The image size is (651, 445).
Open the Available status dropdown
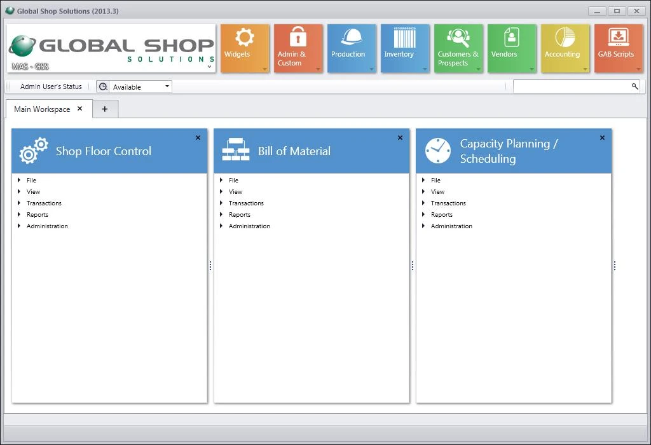point(167,86)
